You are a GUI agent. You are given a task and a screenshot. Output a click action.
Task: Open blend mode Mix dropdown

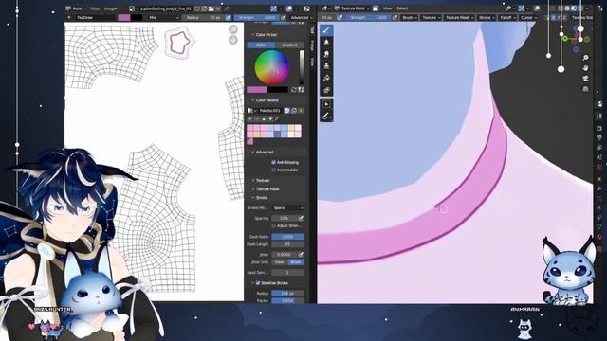click(163, 17)
